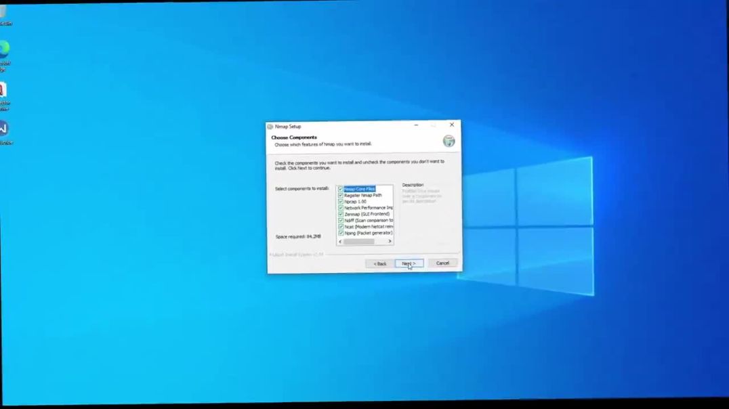Cancel the Nmap setup
The height and width of the screenshot is (409, 729).
point(442,263)
